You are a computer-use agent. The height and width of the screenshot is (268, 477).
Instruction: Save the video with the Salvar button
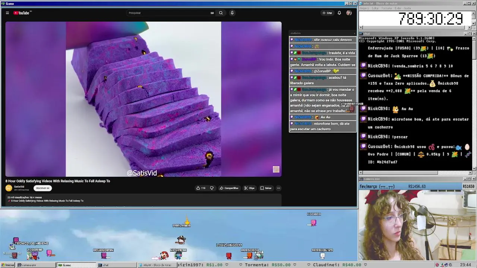(x=266, y=188)
